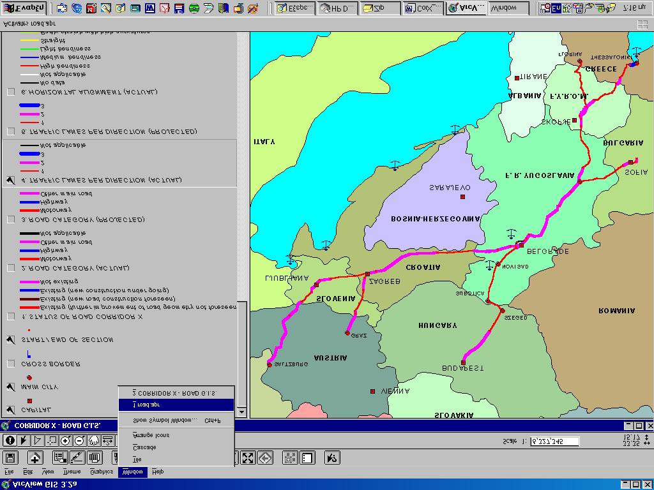Click the BUDAPEST city label on map

point(463,368)
